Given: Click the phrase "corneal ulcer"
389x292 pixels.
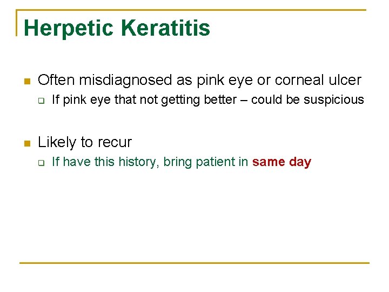Looking at the screenshot, I should click(x=318, y=80).
